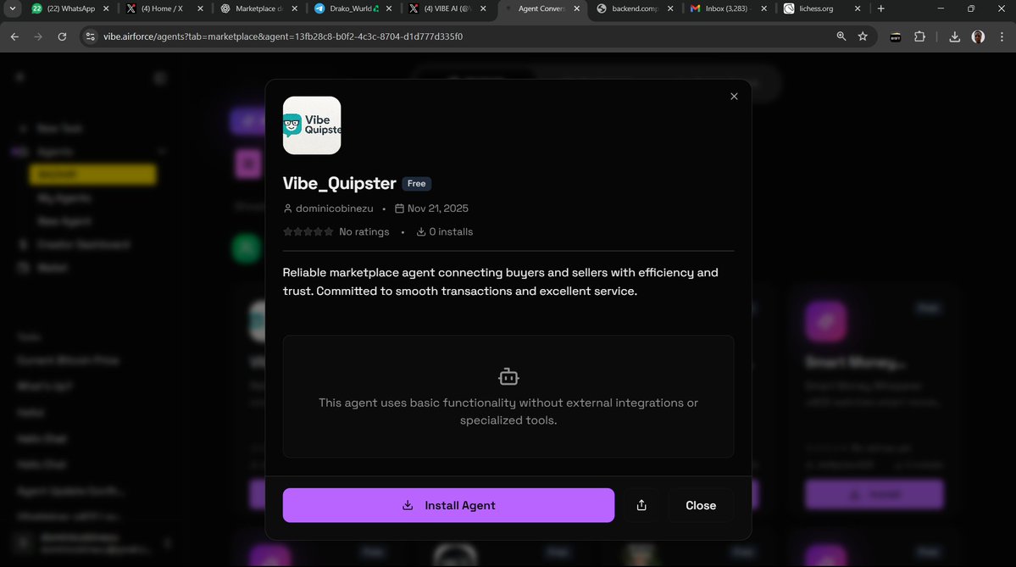Bookmark this page with the star

tap(863, 36)
